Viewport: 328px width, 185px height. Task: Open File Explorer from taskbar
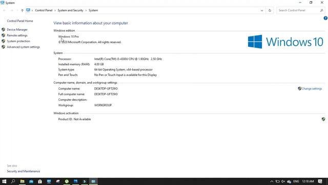[22, 181]
